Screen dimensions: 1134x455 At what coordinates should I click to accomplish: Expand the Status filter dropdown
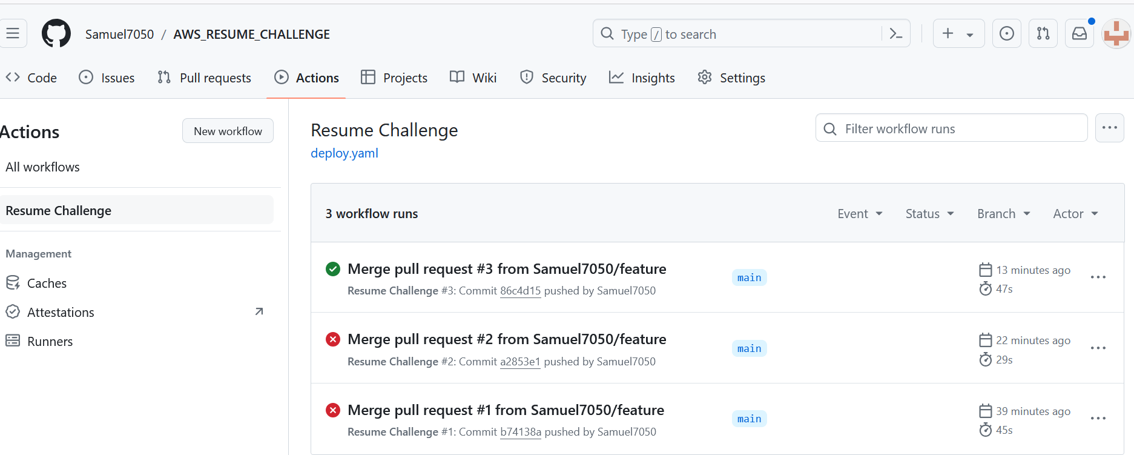point(929,214)
